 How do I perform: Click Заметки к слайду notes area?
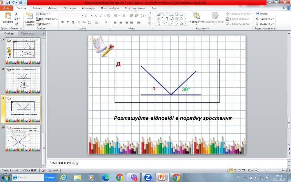[167, 163]
